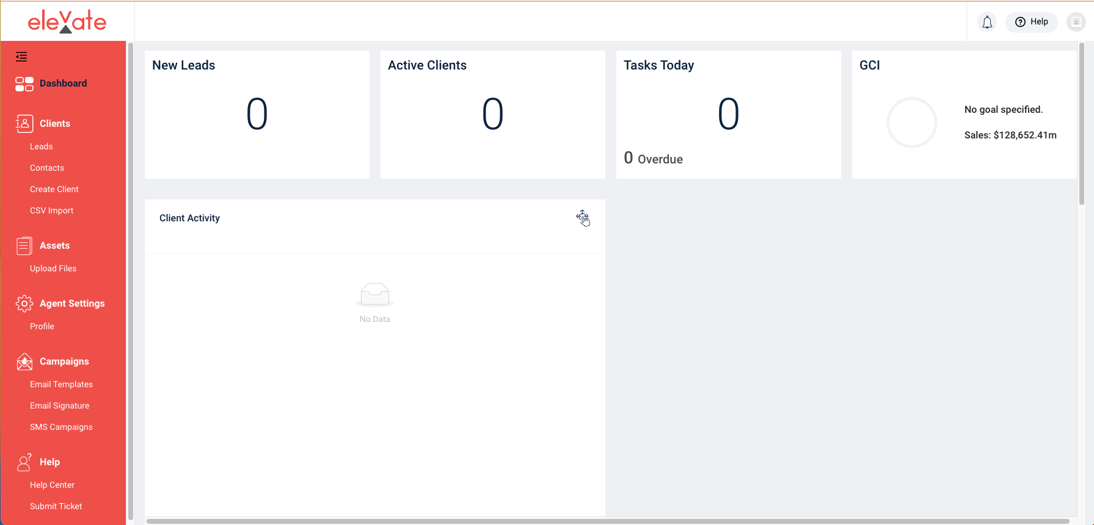Image resolution: width=1094 pixels, height=525 pixels.
Task: Open SMS Campaigns
Action: (62, 427)
